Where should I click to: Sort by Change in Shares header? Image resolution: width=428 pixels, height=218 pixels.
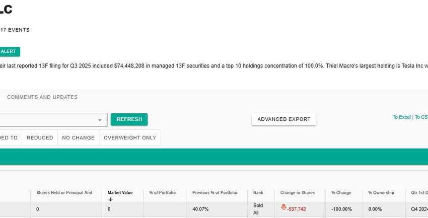[x=297, y=193]
